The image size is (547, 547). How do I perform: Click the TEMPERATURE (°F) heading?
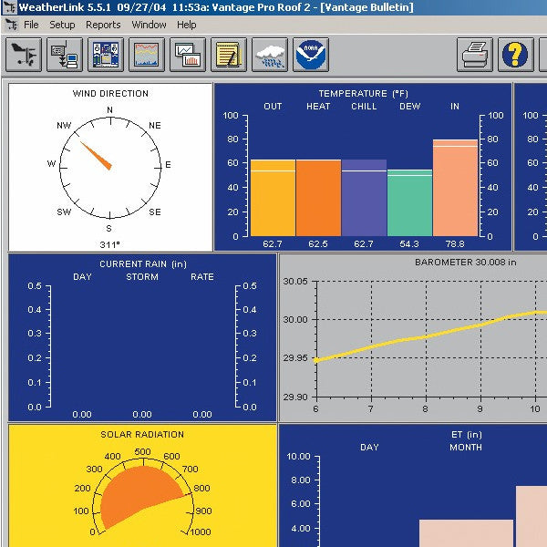[363, 94]
